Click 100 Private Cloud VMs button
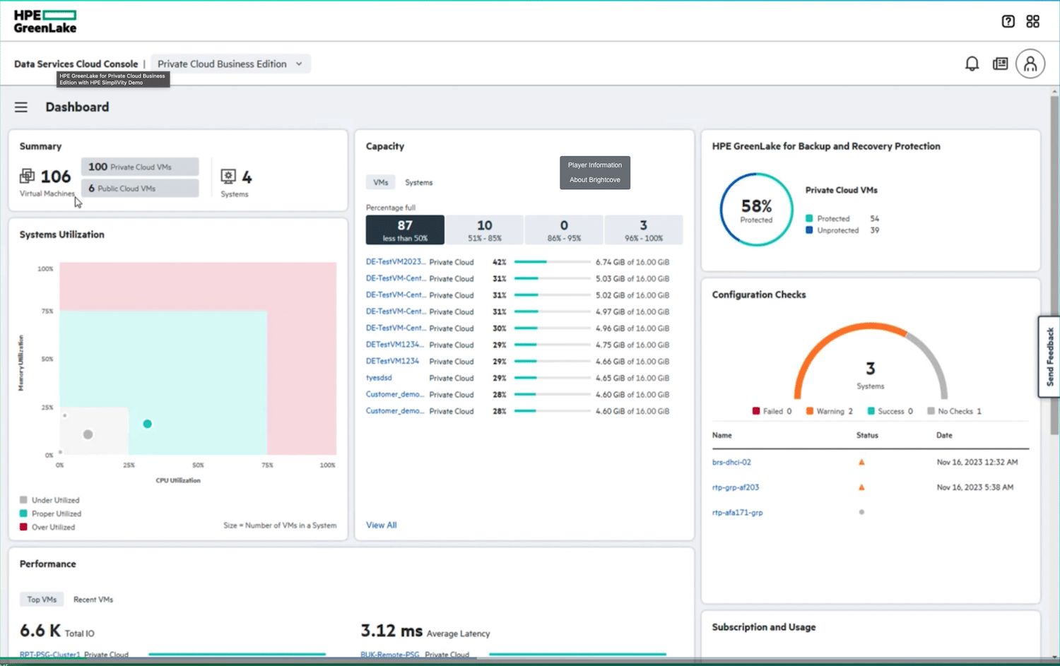The image size is (1060, 666). (140, 167)
